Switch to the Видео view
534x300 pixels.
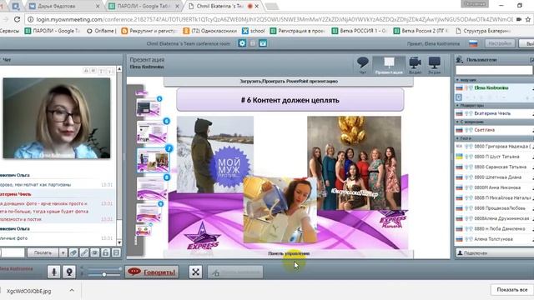tap(415, 65)
